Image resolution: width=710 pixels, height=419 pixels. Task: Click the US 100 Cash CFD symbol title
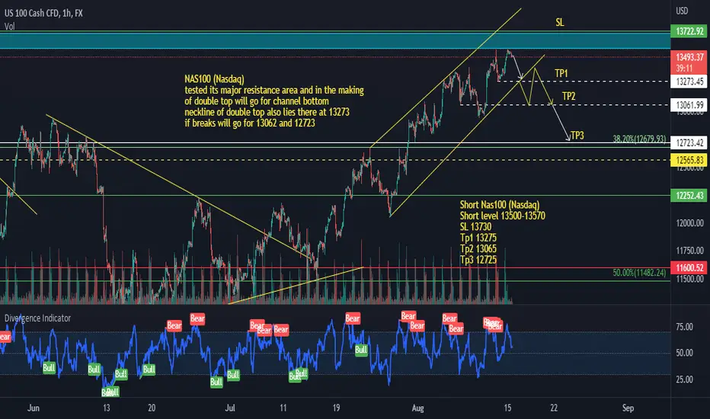pos(43,13)
